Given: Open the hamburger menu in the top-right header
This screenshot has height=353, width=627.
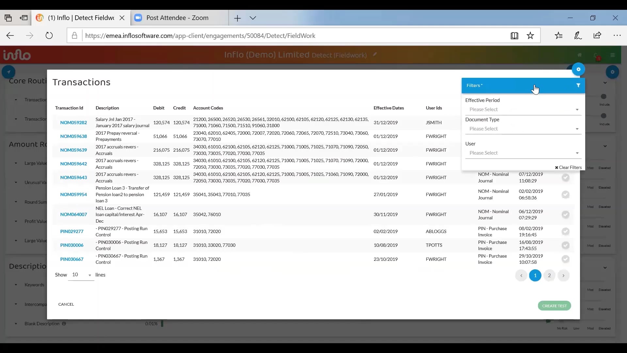Looking at the screenshot, I should pos(613,55).
